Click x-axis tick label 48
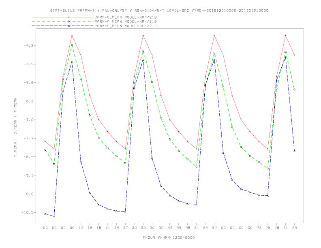The width and height of the screenshot is (321, 248). [x=188, y=228]
